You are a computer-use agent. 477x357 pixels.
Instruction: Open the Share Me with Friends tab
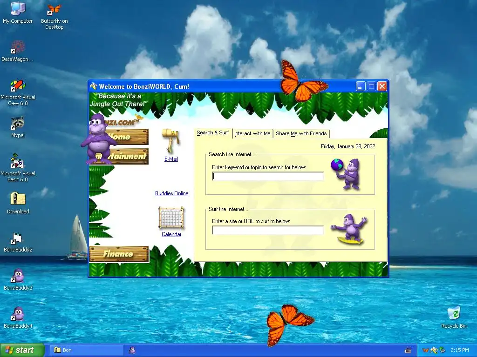301,133
